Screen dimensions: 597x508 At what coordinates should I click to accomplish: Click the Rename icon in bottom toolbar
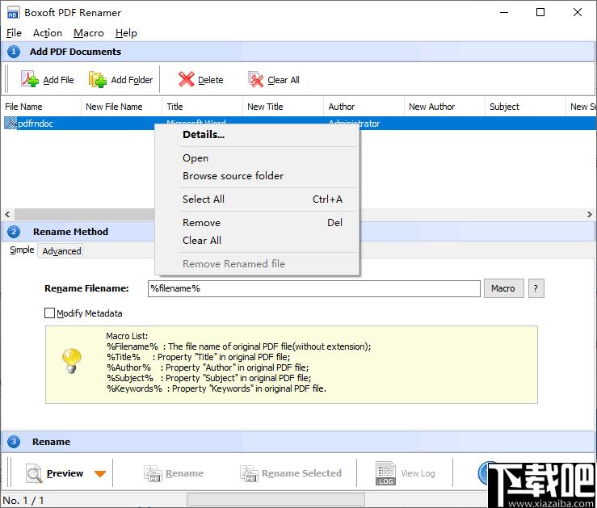click(x=153, y=473)
